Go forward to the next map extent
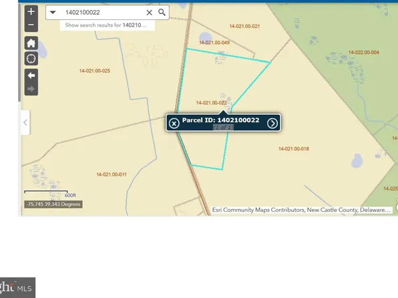Viewport: 398px width, 298px height. click(x=31, y=89)
